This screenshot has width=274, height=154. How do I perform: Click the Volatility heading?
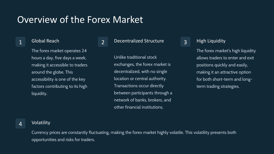tap(41, 122)
